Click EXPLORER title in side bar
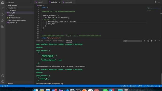 [11, 2]
